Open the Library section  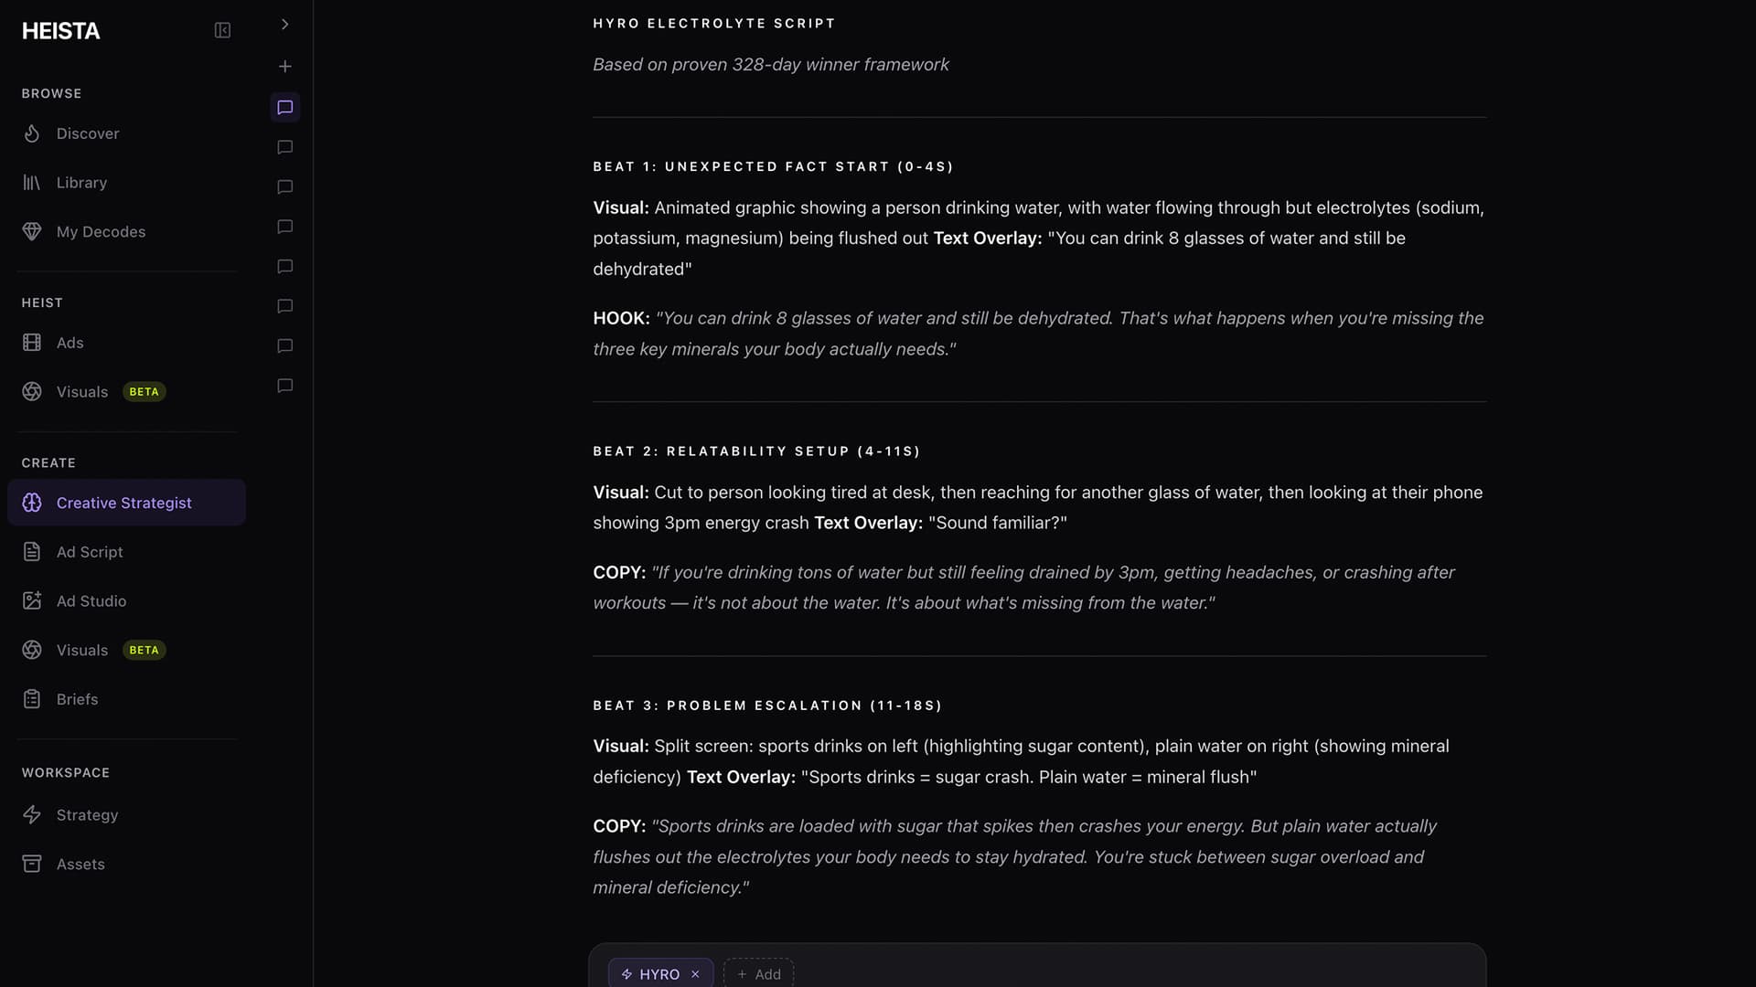coord(82,183)
